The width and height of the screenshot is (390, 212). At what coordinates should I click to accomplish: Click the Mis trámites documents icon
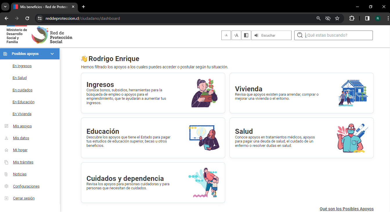[x=6, y=162]
